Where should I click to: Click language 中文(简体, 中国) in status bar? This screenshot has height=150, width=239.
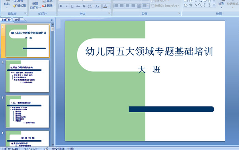63,149
